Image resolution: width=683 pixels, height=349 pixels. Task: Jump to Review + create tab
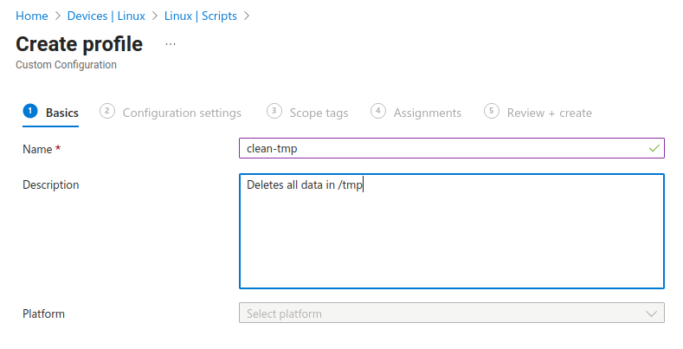point(549,113)
